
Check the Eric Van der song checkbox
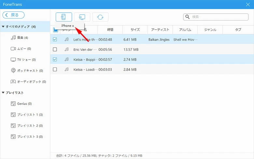coord(55,50)
